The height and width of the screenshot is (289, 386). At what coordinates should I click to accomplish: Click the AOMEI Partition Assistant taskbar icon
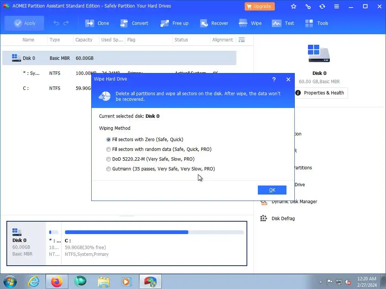150,281
